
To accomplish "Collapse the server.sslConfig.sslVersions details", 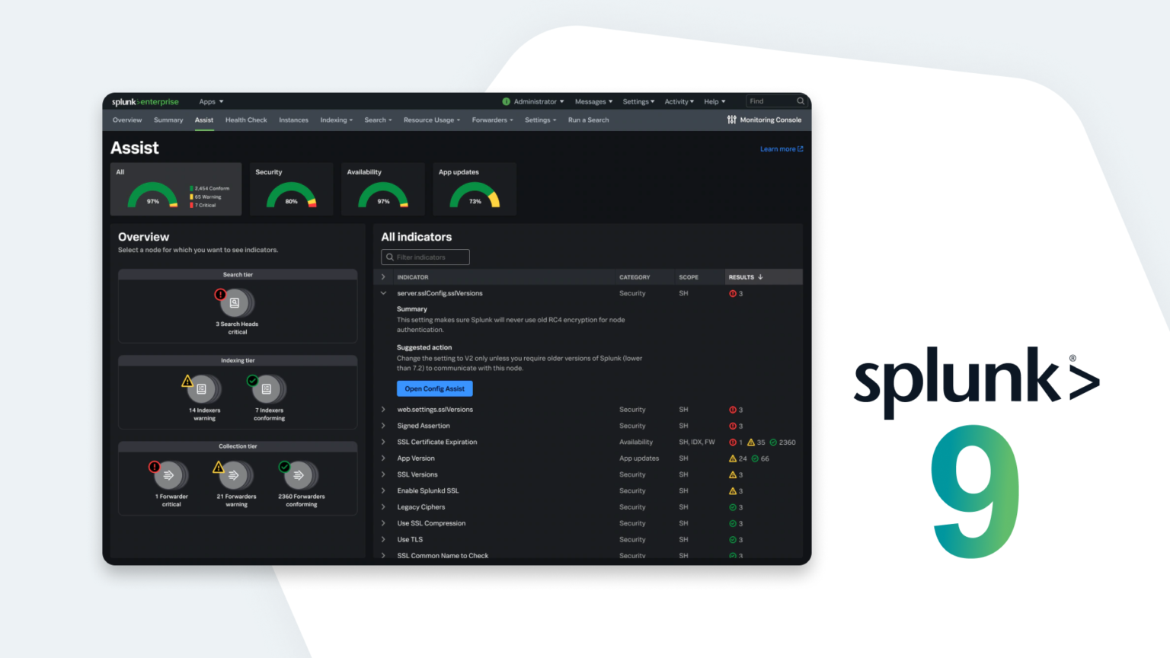I will click(383, 293).
